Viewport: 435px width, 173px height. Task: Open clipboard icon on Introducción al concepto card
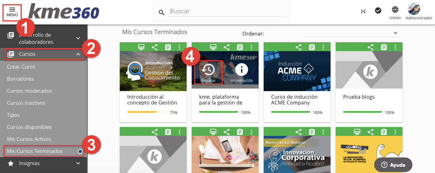[168, 47]
